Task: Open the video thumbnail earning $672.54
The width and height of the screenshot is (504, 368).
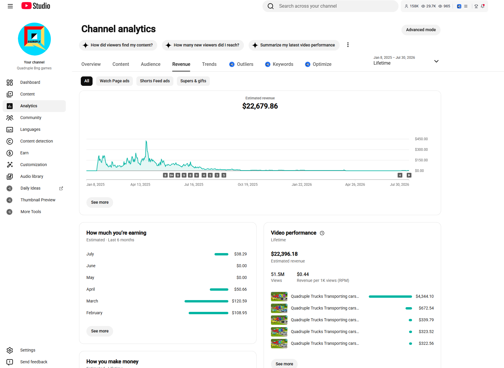Action: 279,308
